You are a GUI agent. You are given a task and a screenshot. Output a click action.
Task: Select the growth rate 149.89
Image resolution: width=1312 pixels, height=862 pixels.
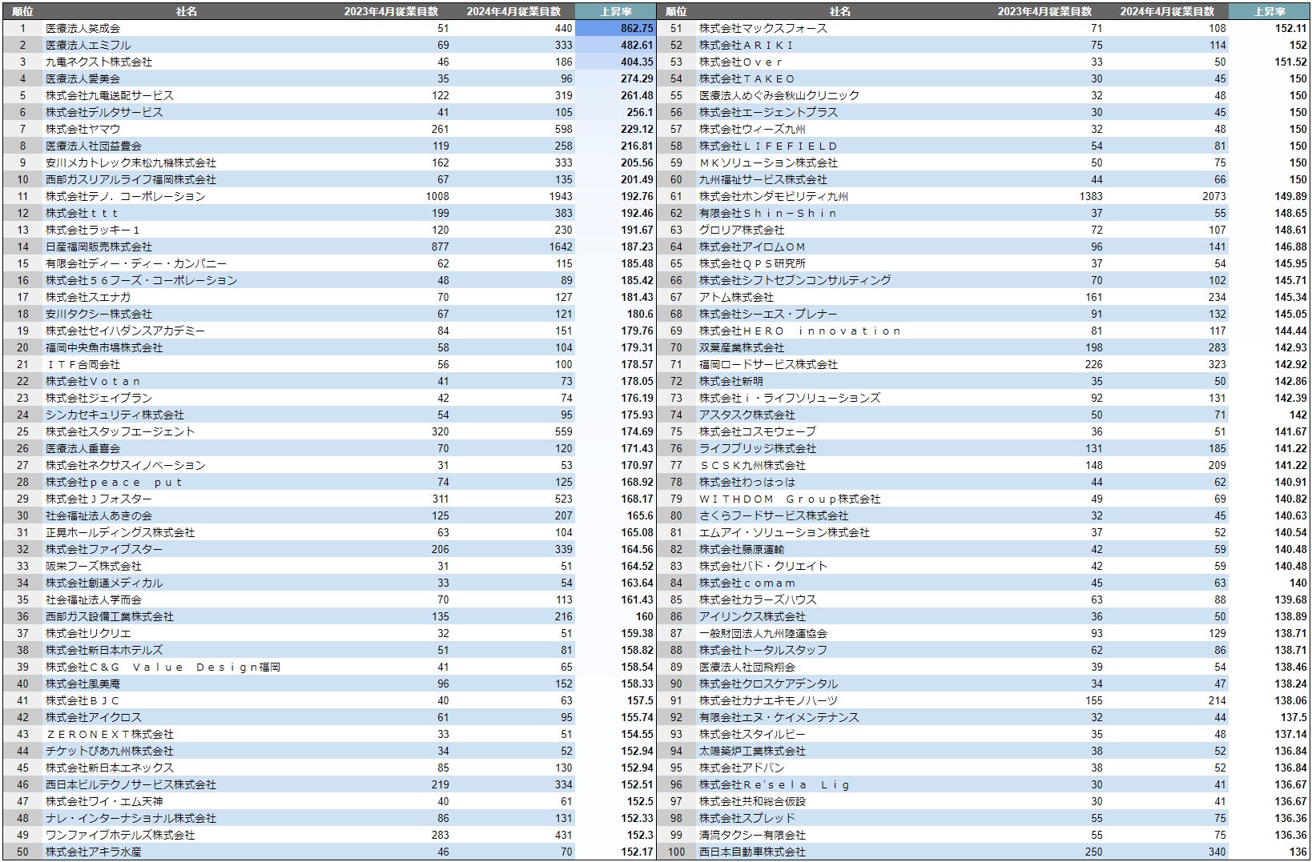pos(1290,196)
